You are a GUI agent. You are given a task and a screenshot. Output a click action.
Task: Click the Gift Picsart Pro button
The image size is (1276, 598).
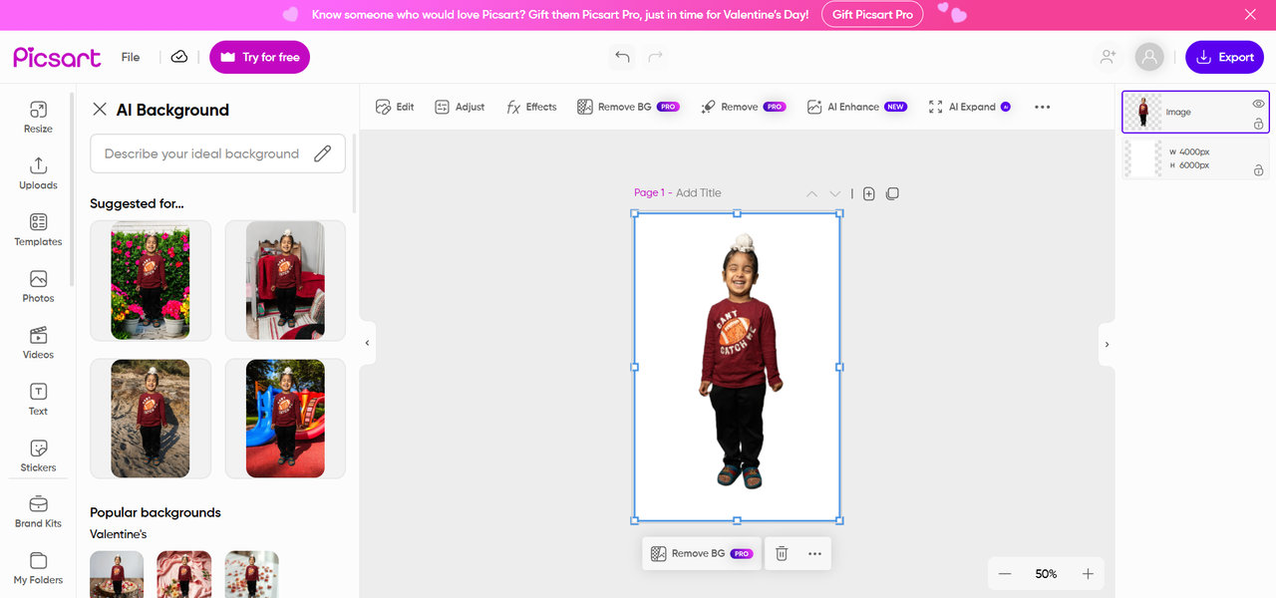pos(871,14)
